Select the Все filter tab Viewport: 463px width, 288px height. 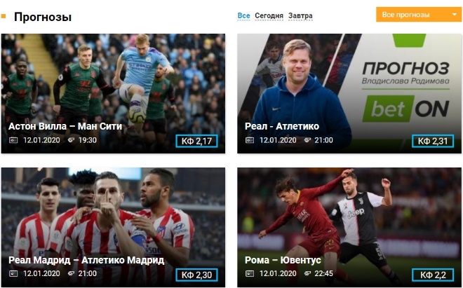(243, 15)
